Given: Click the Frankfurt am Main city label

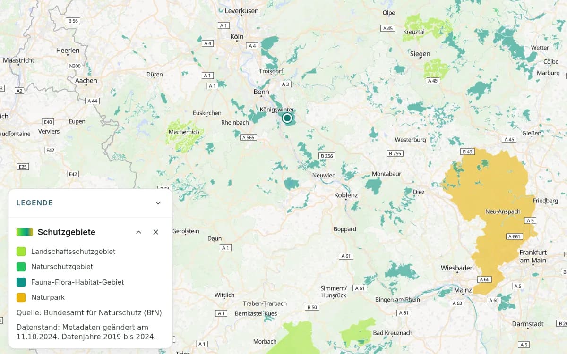Looking at the screenshot, I should [533, 256].
